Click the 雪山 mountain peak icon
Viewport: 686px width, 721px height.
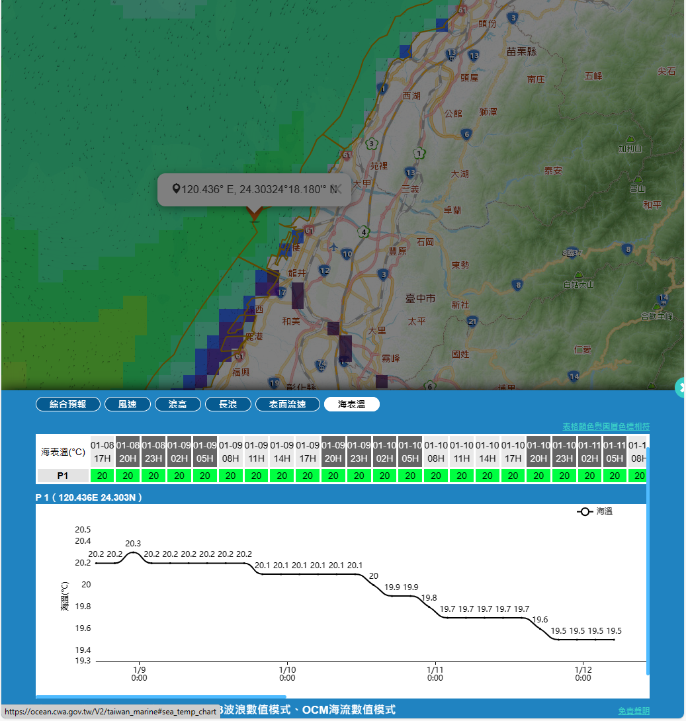(x=637, y=179)
